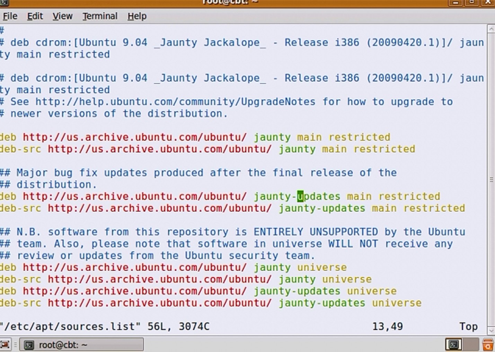Click the scrollbar up arrow
The height and width of the screenshot is (352, 495).
tap(491, 29)
